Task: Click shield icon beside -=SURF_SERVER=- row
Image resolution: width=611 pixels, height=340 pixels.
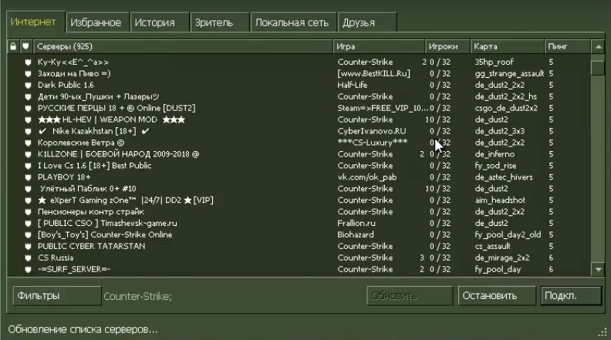Action: pos(28,270)
